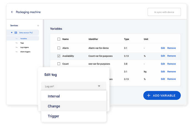Pick Trigger in the Log on list

(53, 116)
